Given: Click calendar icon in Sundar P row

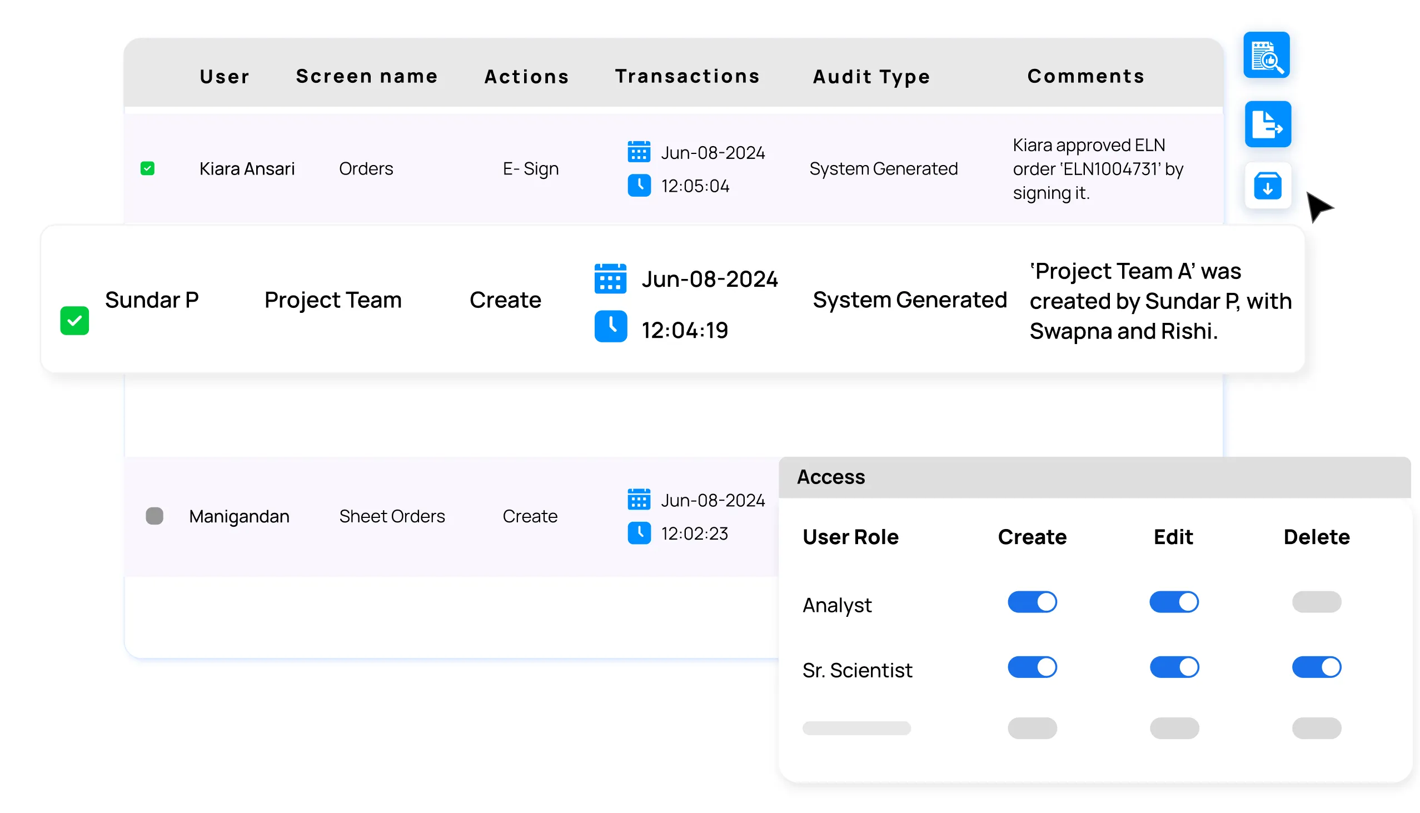Looking at the screenshot, I should point(610,278).
